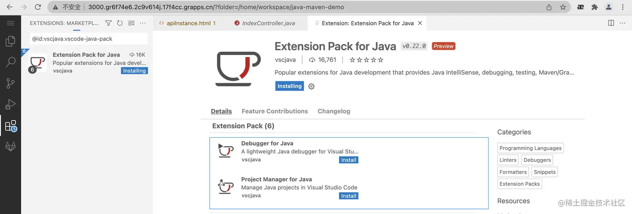Open extensions view more actions menu
632x214 pixels.
point(143,23)
